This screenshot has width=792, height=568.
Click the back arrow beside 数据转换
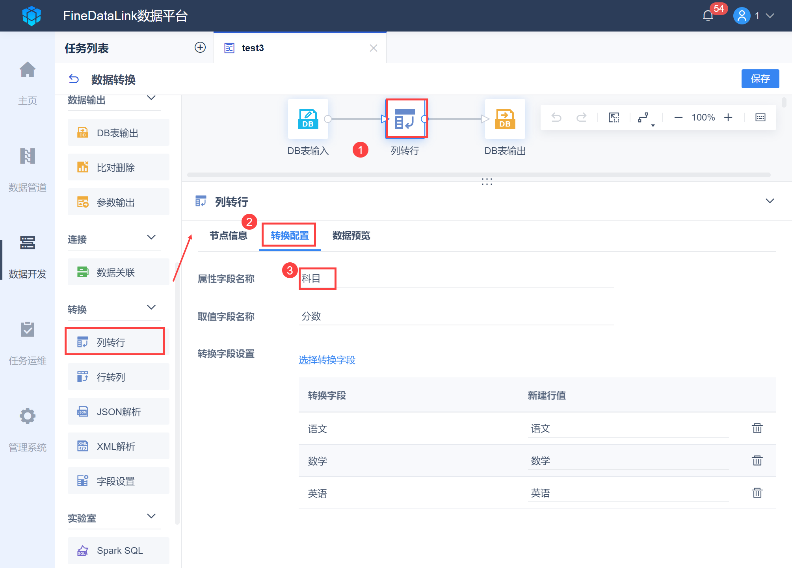pyautogui.click(x=74, y=79)
